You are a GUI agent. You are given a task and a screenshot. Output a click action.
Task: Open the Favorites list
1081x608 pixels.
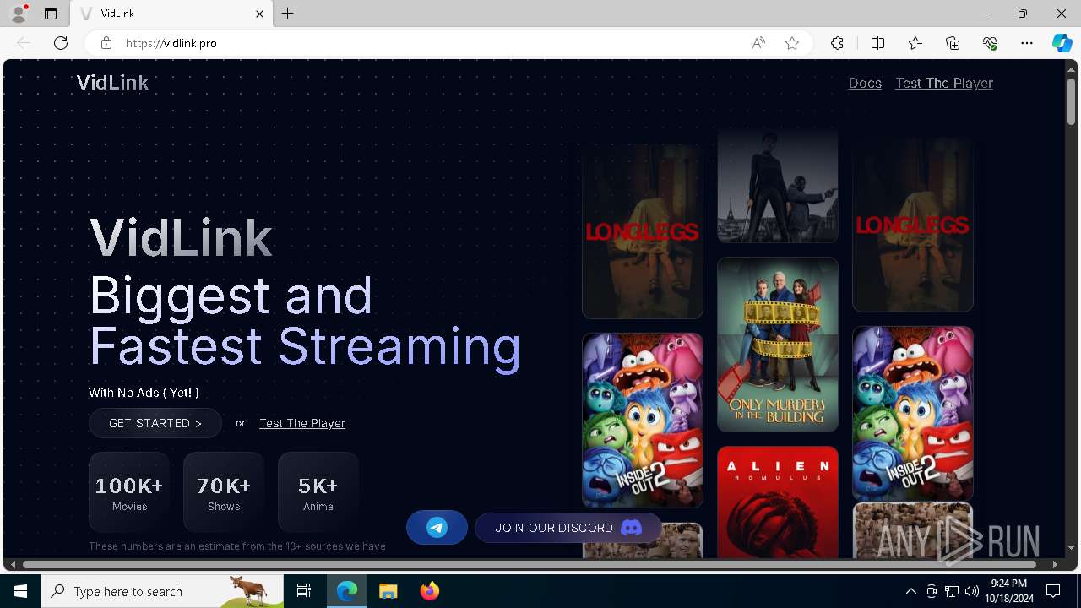point(915,43)
